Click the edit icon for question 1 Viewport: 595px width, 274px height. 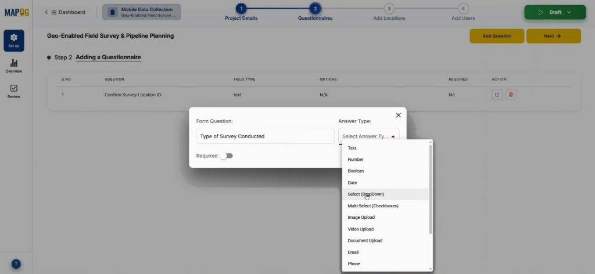pyautogui.click(x=497, y=95)
